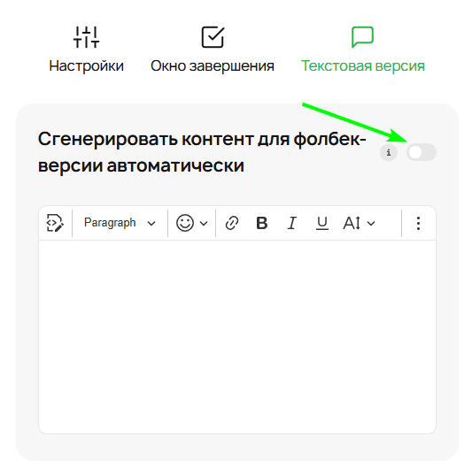Click the info icon next to toggle
The width and height of the screenshot is (472, 475).
coord(389,152)
